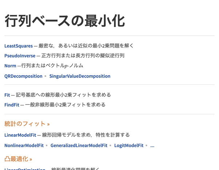Open the 統計のフィット » section heading link
Screen dimensions: 219x170
click(x=27, y=124)
